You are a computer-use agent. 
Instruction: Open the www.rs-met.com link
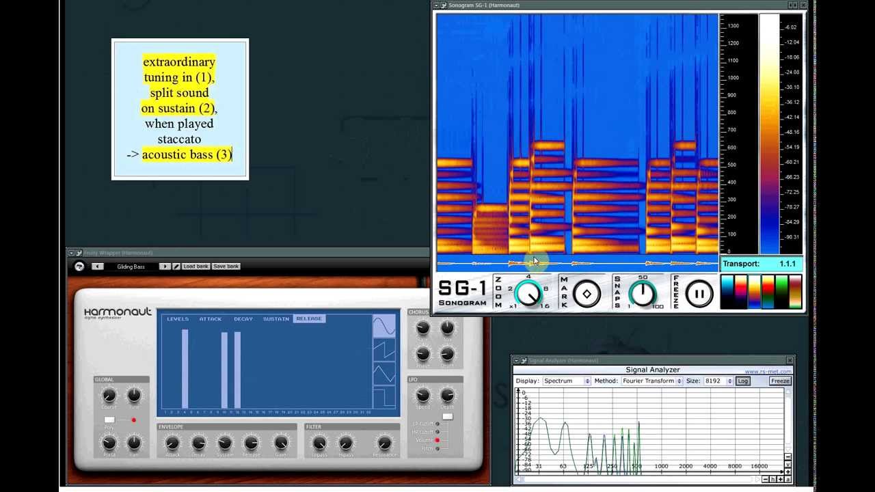[x=768, y=372]
